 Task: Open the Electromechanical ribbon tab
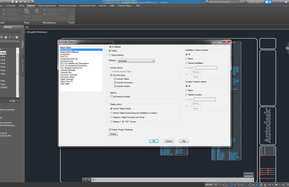(x=67, y=6)
